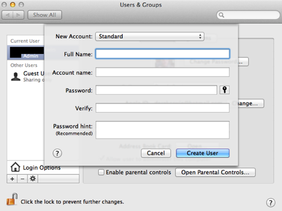Select the current Admin user row
Image resolution: width=282 pixels, height=211 pixels.
pos(25,52)
